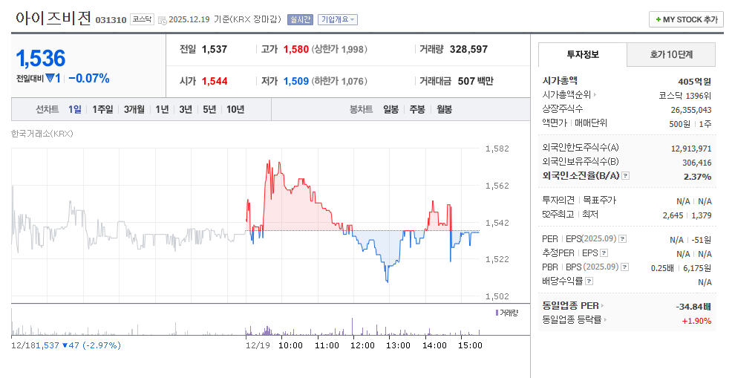The height and width of the screenshot is (378, 732).
Task: Select the 3개월 line chart
Action: pyautogui.click(x=134, y=109)
